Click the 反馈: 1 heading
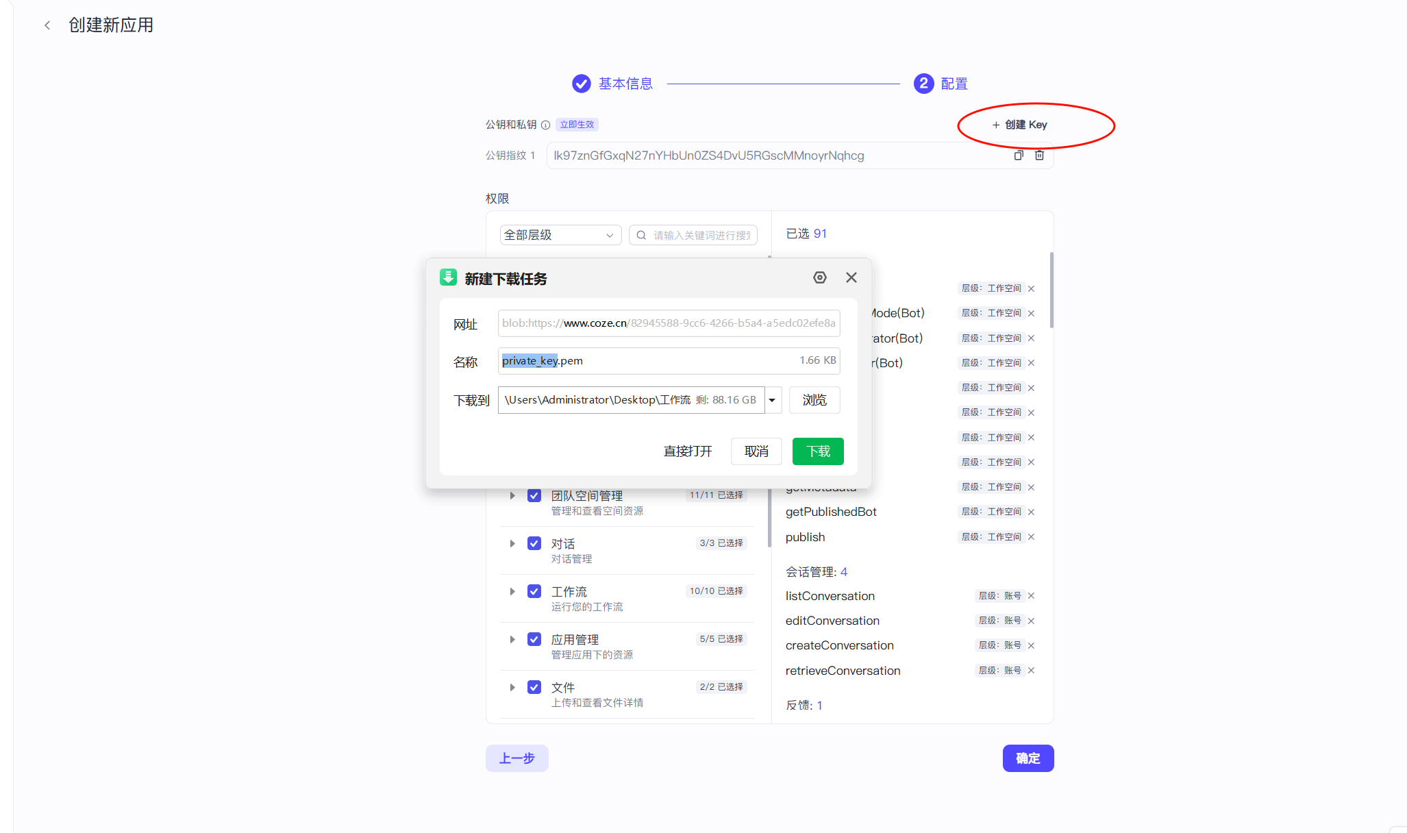Image resolution: width=1407 pixels, height=833 pixels. 804,705
